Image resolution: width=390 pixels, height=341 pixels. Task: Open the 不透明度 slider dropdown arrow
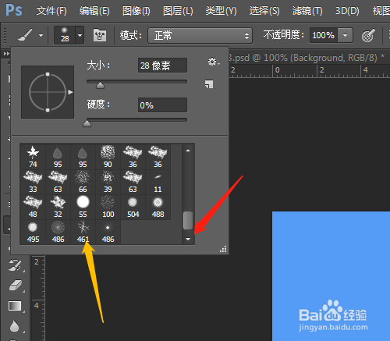click(x=345, y=35)
